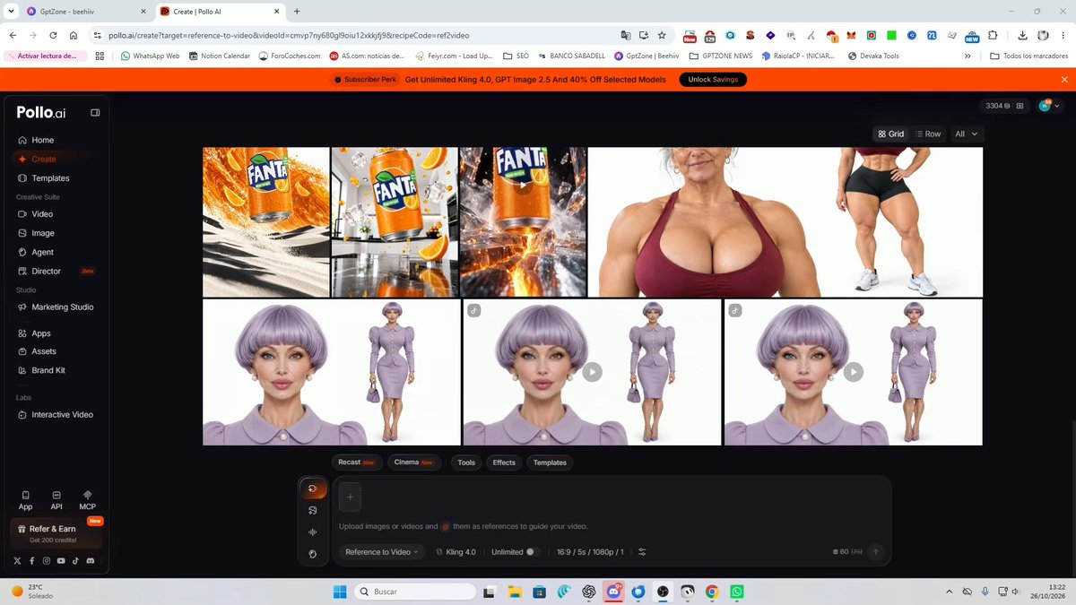Open Reference to Video mode dropdown
1076x605 pixels.
[382, 552]
